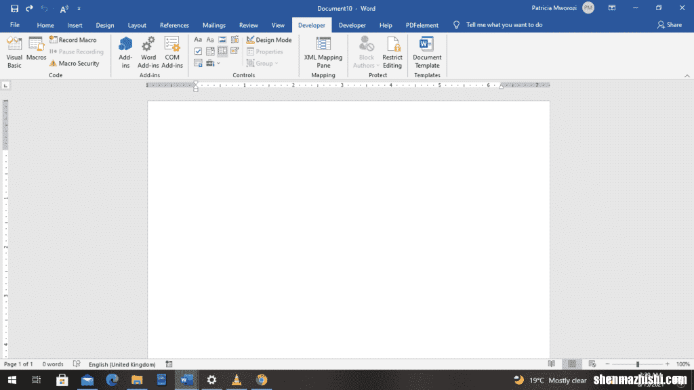
Task: Open the Legacy Tools dropdown
Action: 213,63
